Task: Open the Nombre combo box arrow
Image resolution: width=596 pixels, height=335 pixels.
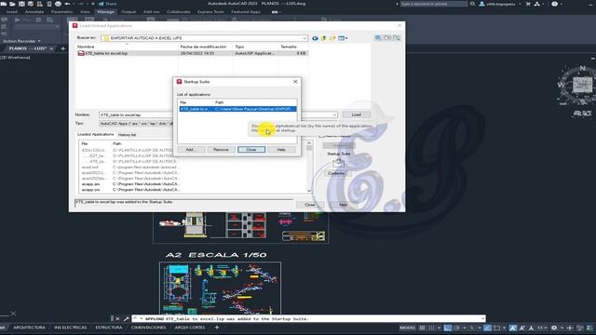Action: coord(334,114)
